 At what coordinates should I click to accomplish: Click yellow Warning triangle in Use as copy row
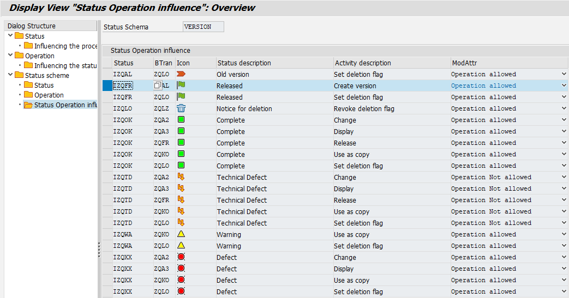pyautogui.click(x=181, y=234)
